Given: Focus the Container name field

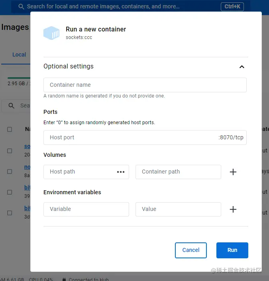Looking at the screenshot, I should 145,85.
